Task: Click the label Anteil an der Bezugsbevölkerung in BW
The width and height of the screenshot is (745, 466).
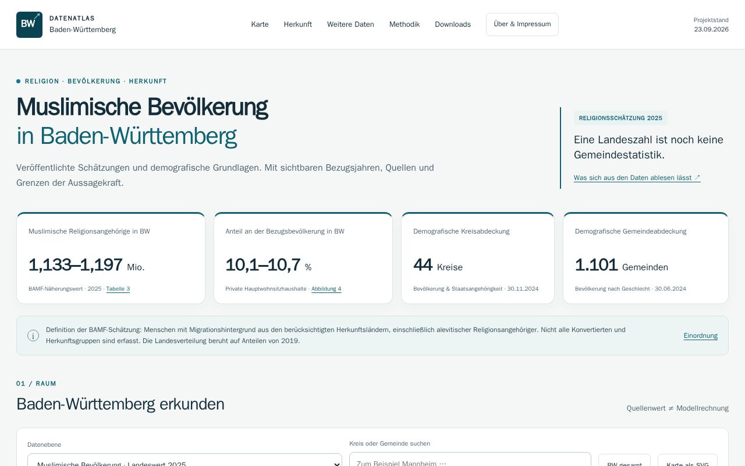Action: click(x=285, y=231)
